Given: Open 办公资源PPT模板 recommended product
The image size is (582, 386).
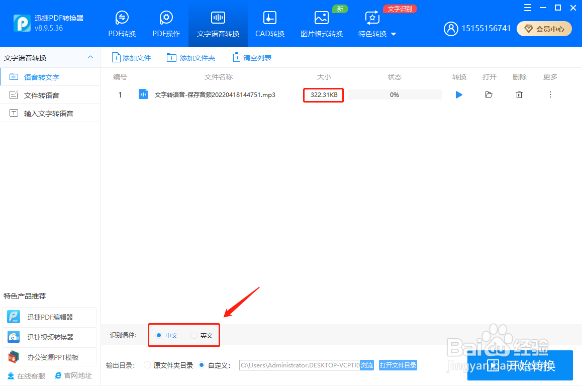Looking at the screenshot, I should point(49,357).
